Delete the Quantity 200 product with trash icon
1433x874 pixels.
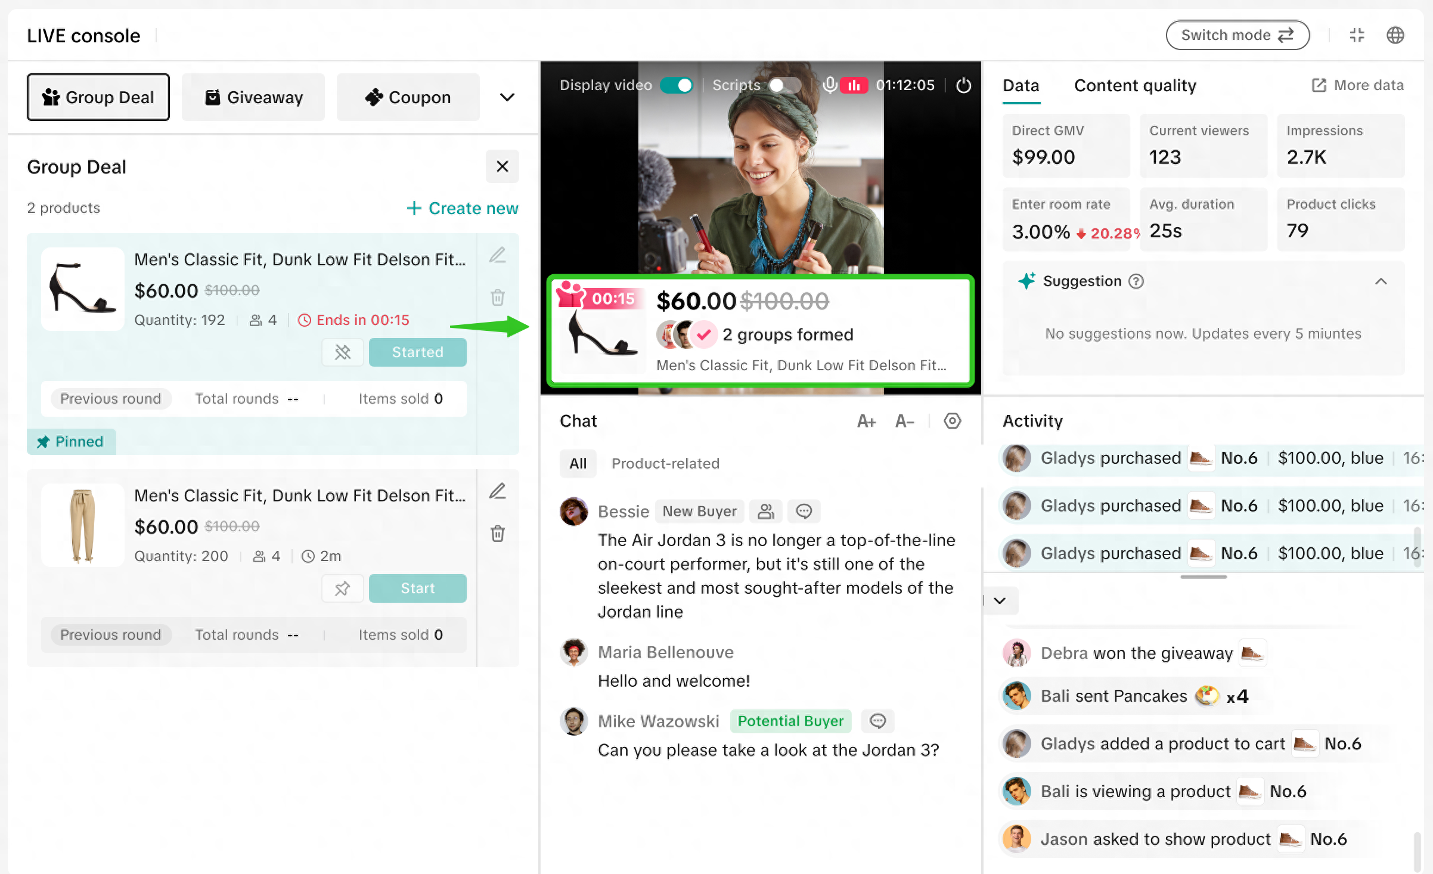pos(498,533)
